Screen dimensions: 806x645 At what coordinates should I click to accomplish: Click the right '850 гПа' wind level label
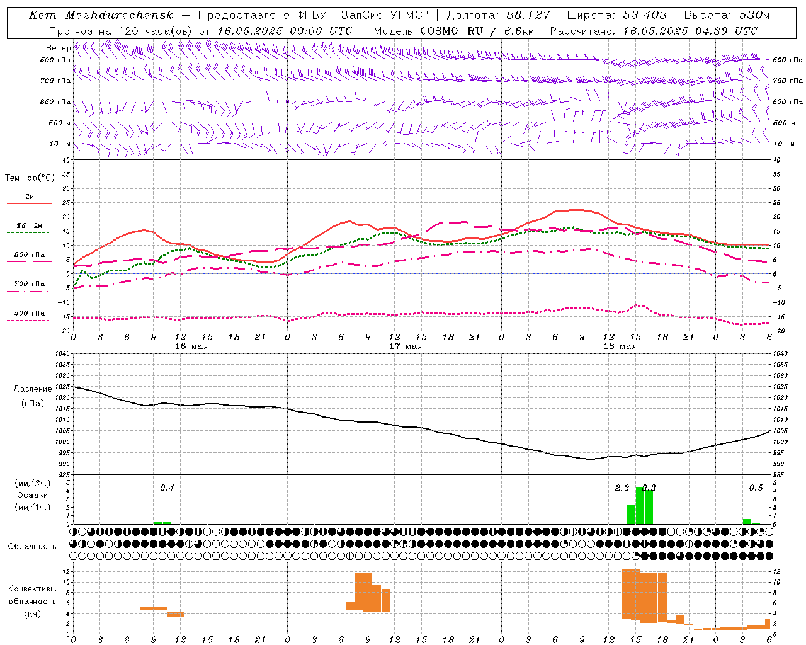pos(788,101)
